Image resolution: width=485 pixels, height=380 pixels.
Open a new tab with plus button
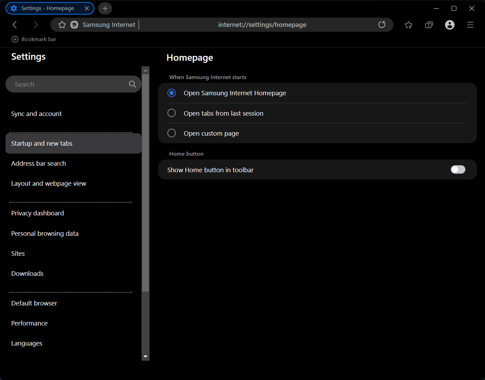(105, 8)
